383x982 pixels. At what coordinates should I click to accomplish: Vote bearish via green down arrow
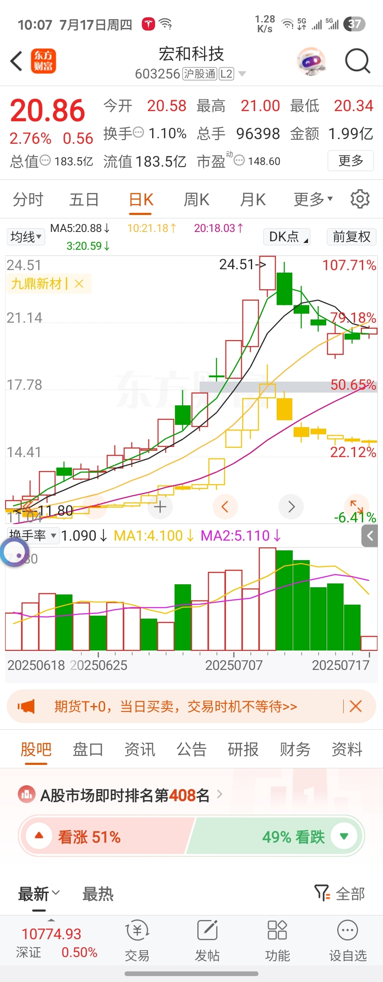click(x=344, y=836)
